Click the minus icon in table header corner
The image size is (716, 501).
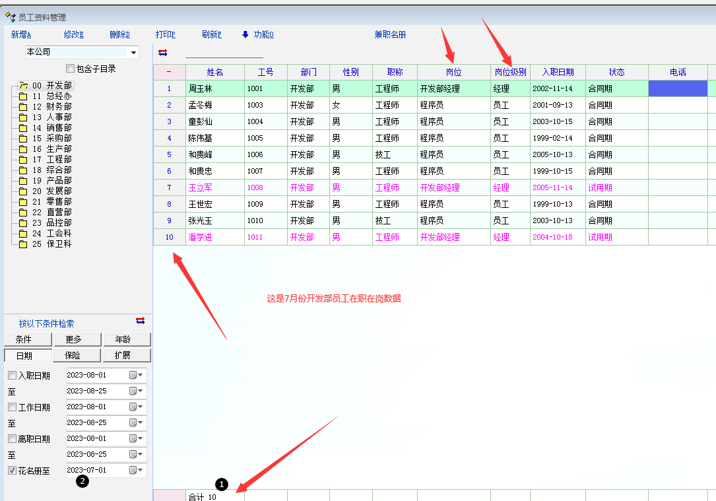coord(169,72)
